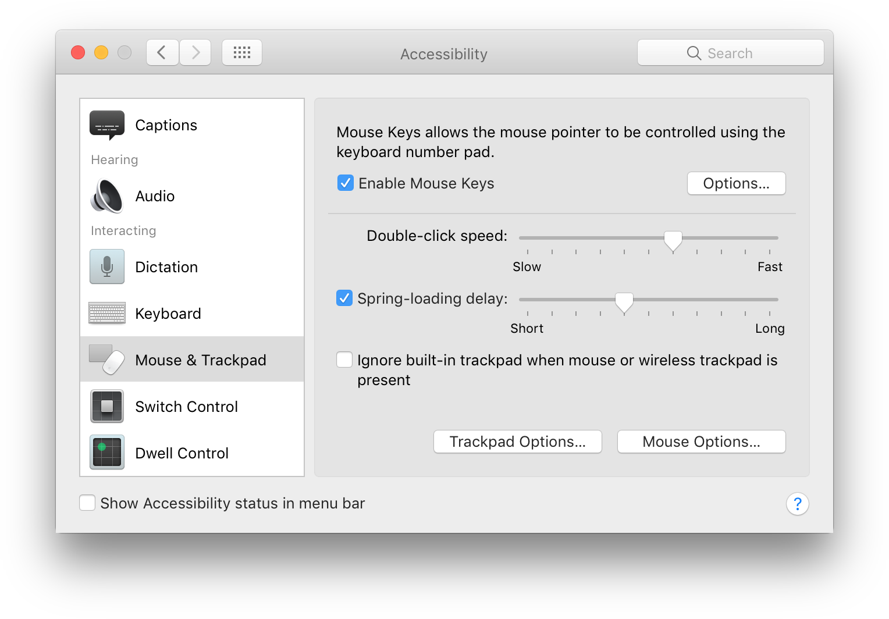The width and height of the screenshot is (889, 619).
Task: Enable Ignore built-in trackpad checkbox
Action: click(x=344, y=360)
